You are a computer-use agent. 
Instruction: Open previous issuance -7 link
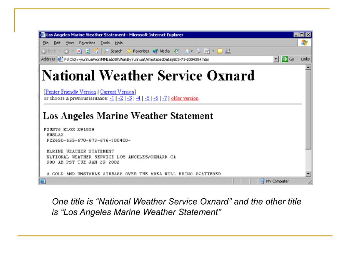(x=164, y=98)
